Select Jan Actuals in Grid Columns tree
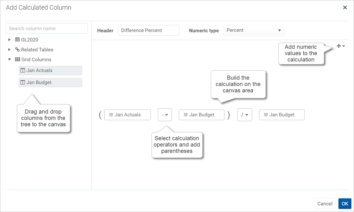The image size is (354, 212). [50, 70]
